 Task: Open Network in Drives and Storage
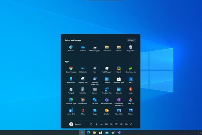point(71,49)
